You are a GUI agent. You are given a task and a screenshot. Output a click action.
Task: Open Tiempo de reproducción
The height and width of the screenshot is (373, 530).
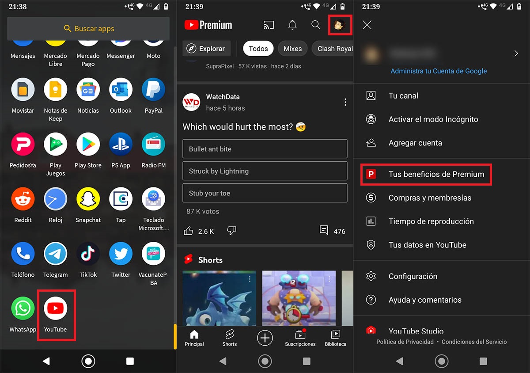click(442, 221)
